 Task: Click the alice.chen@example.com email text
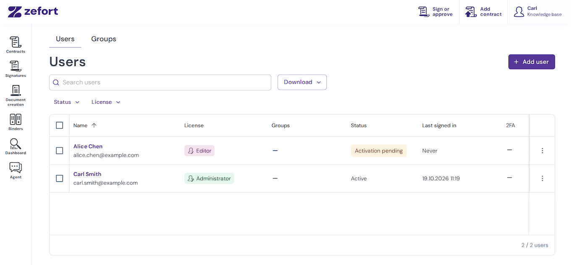[106, 155]
